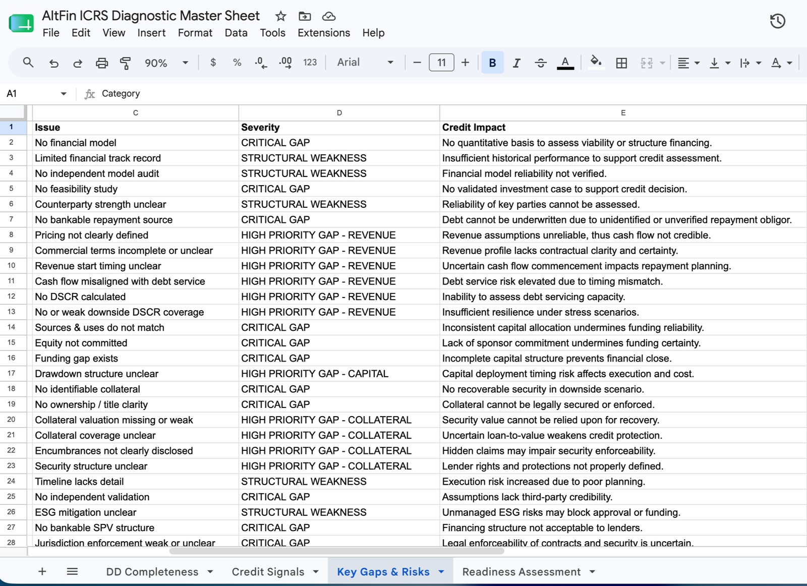This screenshot has height=586, width=807.
Task: Toggle strikethrough formatting
Action: [541, 63]
